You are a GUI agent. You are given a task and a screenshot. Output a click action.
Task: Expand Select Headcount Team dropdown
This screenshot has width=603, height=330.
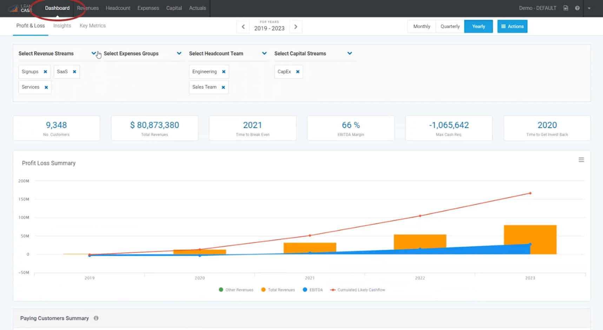point(264,53)
